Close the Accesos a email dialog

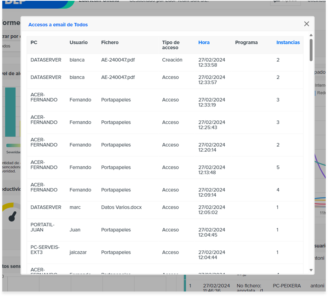(x=307, y=24)
